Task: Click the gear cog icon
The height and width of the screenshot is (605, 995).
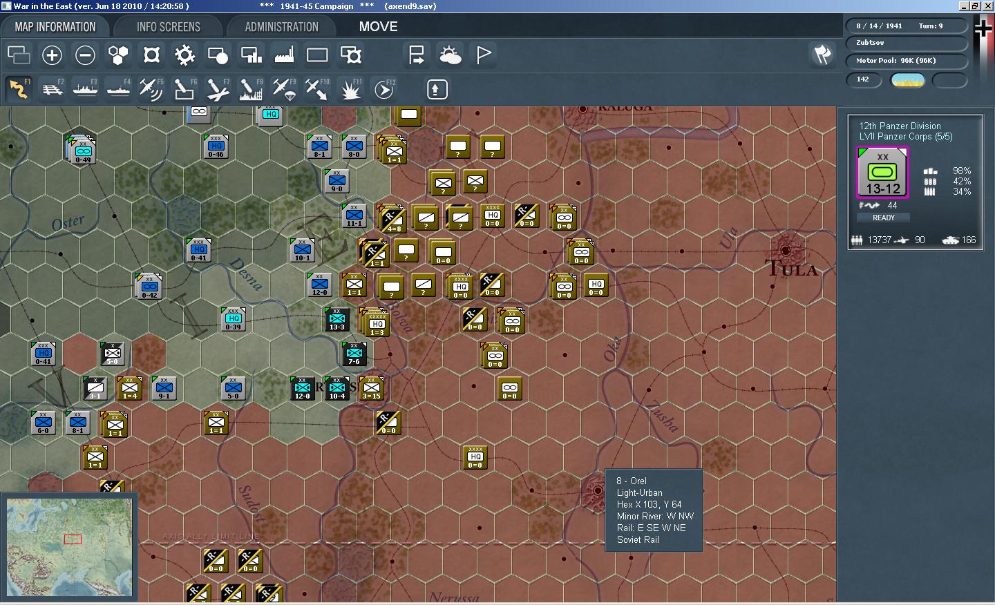Action: (x=184, y=55)
